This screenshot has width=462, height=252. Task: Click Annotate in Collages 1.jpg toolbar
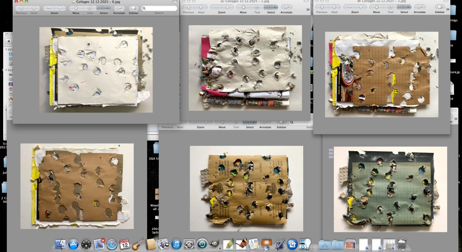coord(286,7)
